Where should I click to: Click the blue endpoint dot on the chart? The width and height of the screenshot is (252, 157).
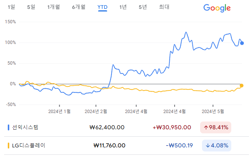(242, 43)
